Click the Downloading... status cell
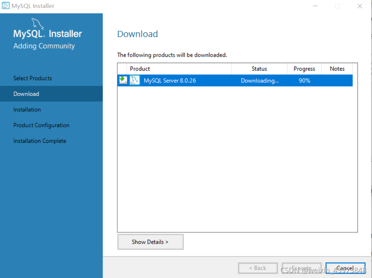 pos(260,81)
